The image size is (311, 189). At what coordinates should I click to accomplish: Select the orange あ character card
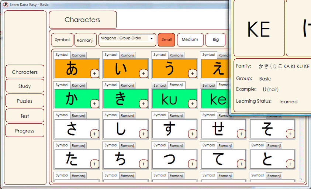point(77,69)
